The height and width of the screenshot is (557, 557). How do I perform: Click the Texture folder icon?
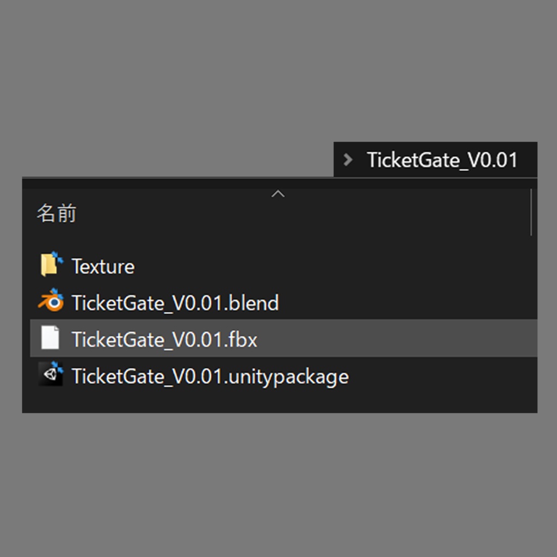pyautogui.click(x=51, y=265)
